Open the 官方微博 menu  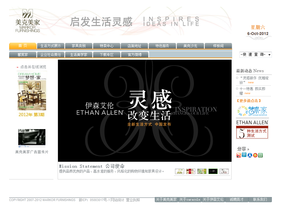[x=135, y=55]
